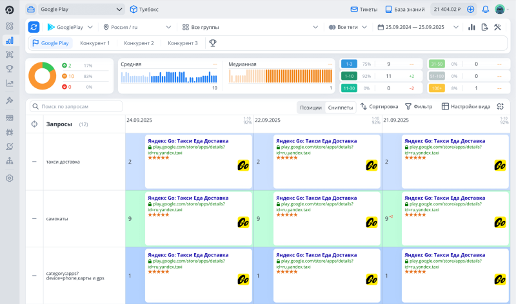Viewport: 516px width, 304px height.
Task: Collapse the 'самокаты' query row
Action: 34,218
